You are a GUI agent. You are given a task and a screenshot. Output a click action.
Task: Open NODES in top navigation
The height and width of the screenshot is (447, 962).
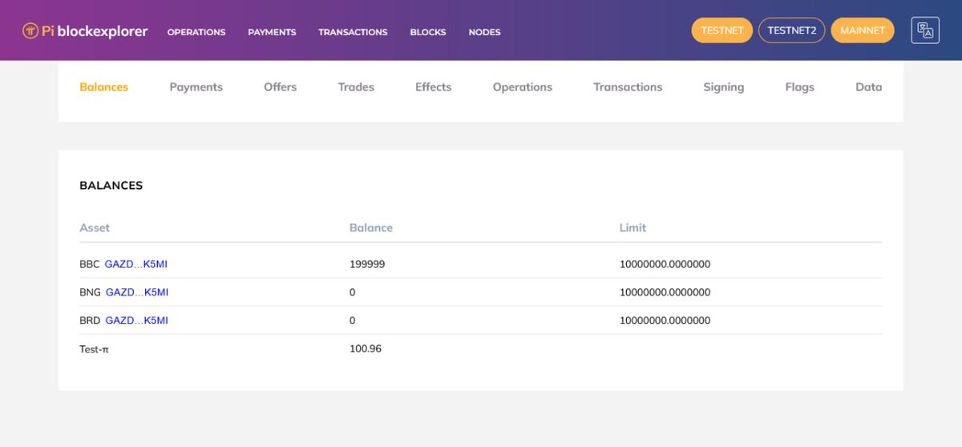tap(484, 32)
